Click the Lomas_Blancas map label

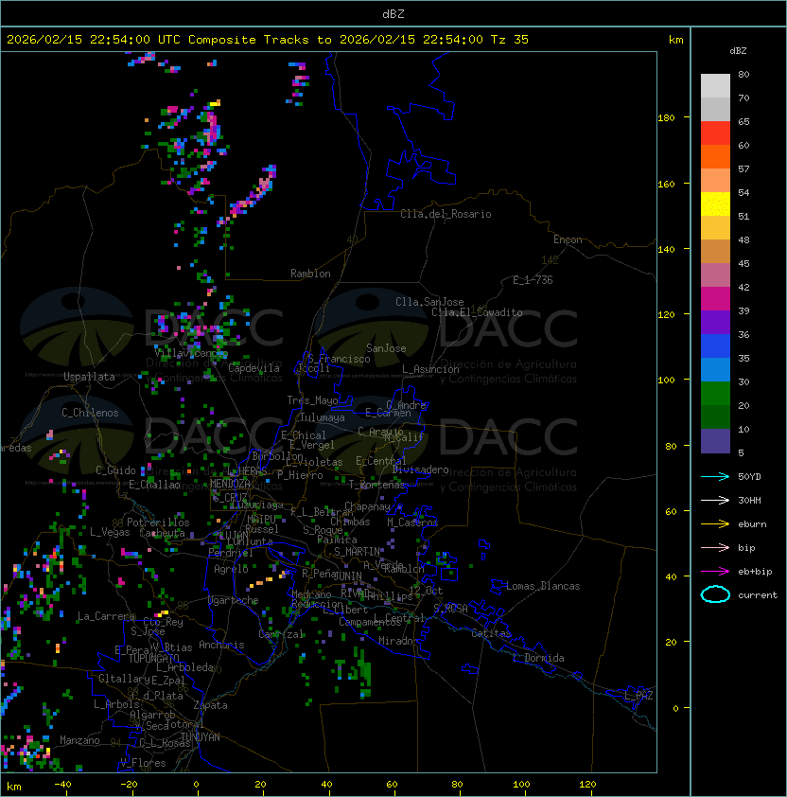pyautogui.click(x=543, y=586)
